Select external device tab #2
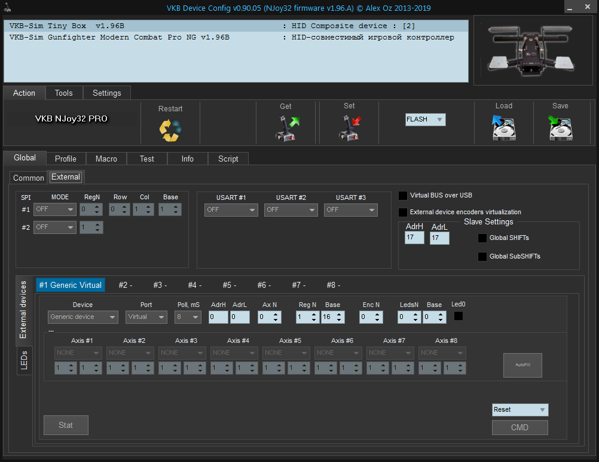Viewport: 599px width, 462px height. 126,285
